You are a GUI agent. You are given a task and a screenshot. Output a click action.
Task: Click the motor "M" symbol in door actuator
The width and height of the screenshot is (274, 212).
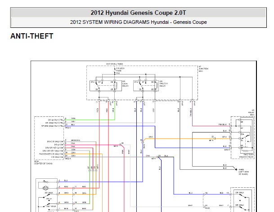[45, 188]
